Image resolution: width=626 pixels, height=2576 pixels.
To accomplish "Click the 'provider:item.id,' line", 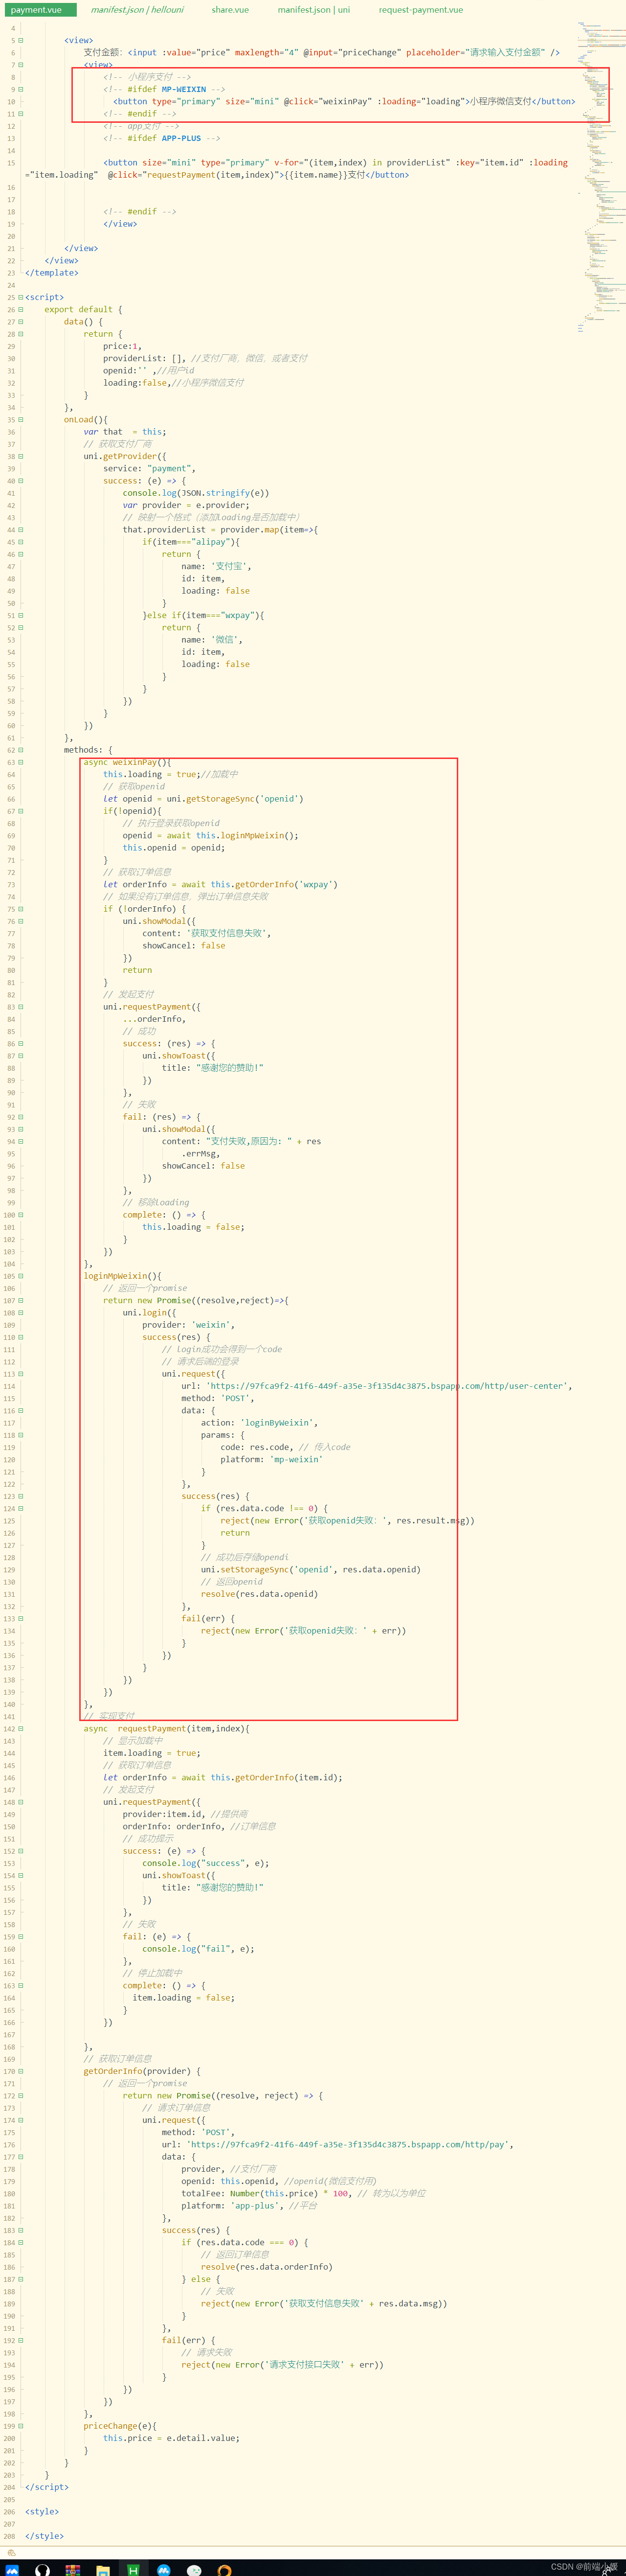I will [164, 1814].
